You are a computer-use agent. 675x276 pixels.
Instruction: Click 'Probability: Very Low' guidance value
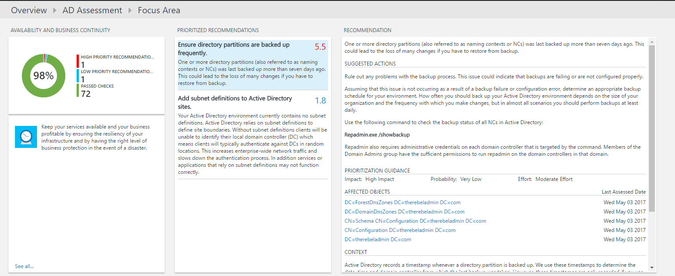[456, 179]
